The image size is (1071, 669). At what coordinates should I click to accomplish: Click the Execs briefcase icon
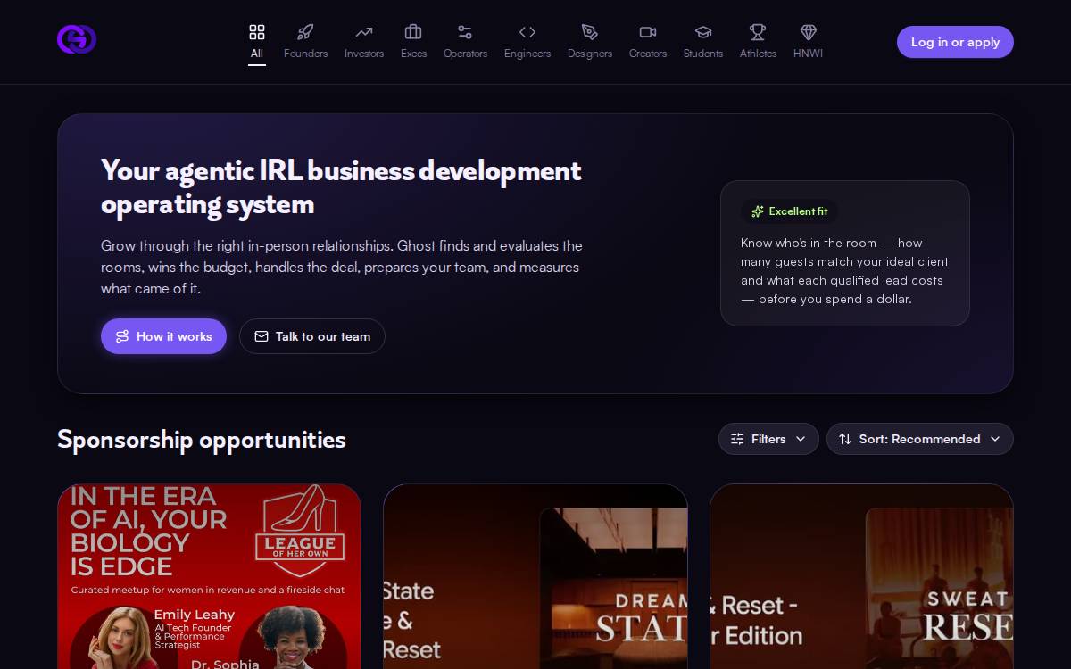(x=413, y=32)
